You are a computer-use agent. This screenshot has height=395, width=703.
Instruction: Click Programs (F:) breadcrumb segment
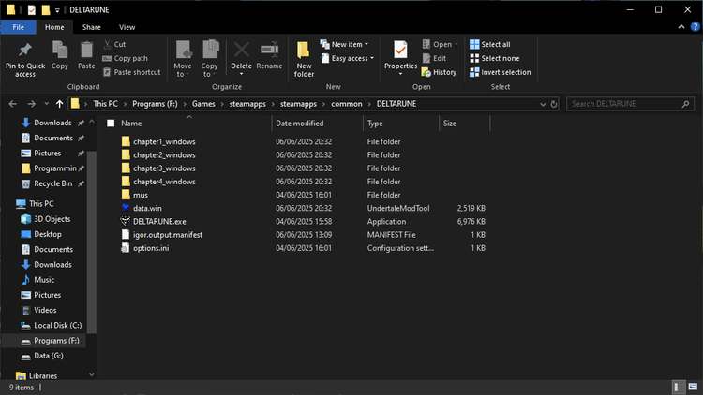pos(155,104)
